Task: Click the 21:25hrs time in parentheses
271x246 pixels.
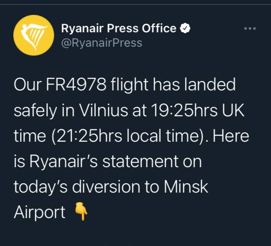Action: (x=85, y=136)
